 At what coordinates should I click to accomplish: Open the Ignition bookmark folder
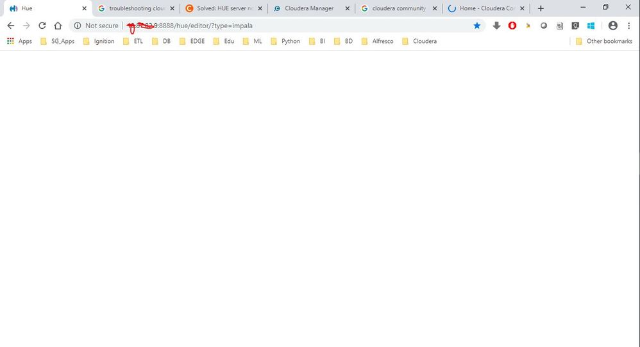[x=99, y=41]
